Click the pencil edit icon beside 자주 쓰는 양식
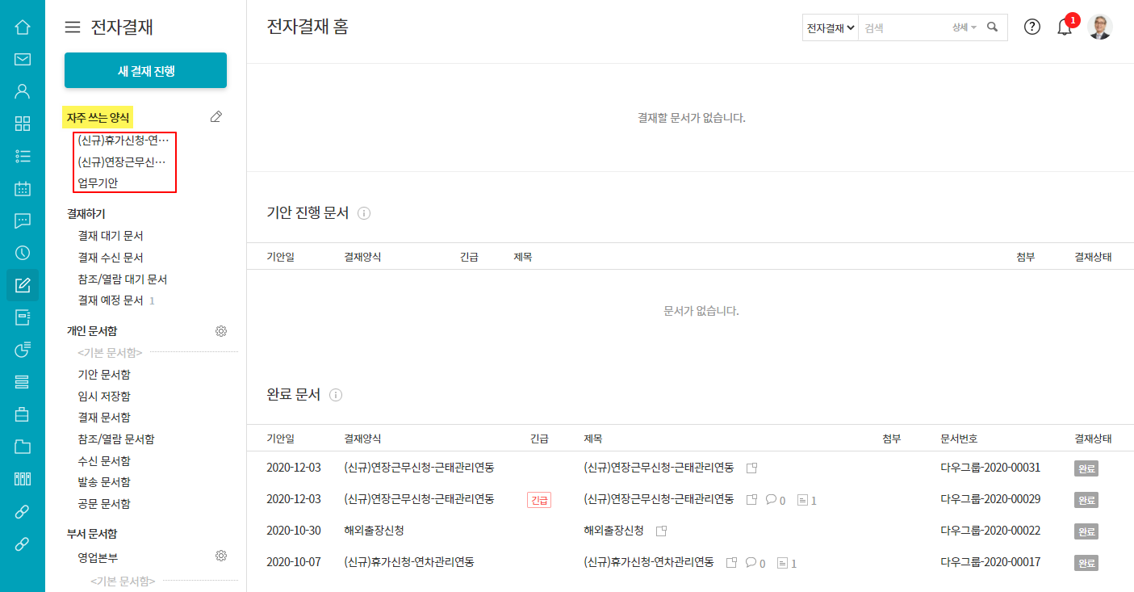The width and height of the screenshot is (1134, 592). [x=216, y=117]
